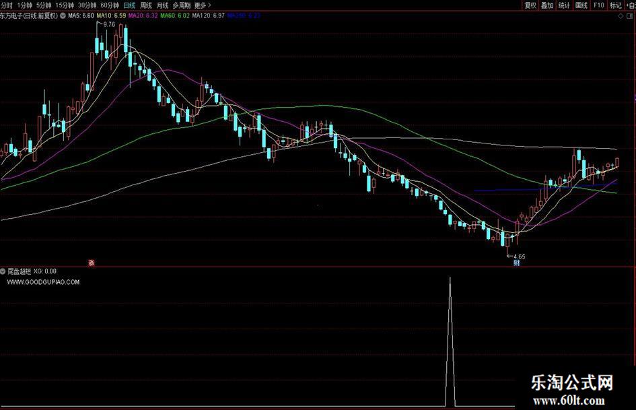Open the F10 company info button

[599, 5]
